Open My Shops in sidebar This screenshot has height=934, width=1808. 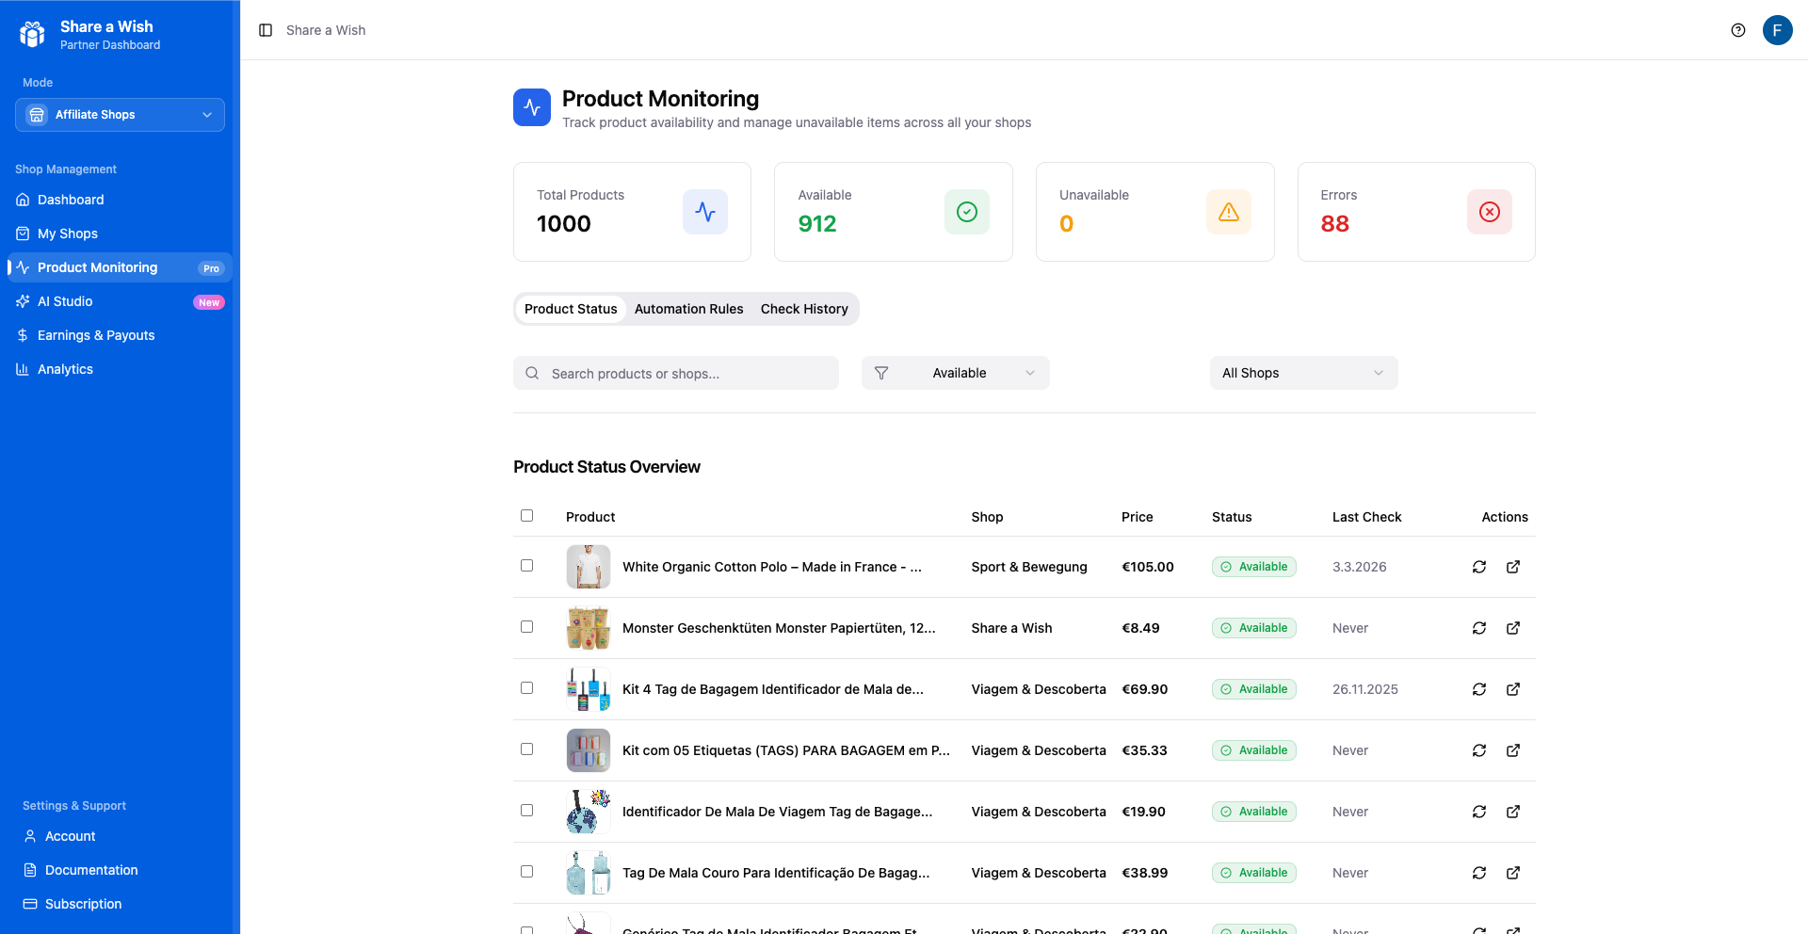[x=120, y=233]
